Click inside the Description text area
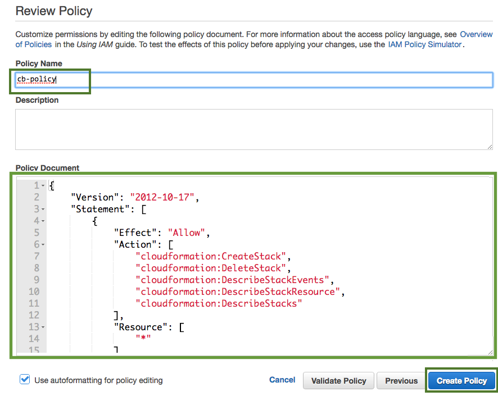 (253, 129)
